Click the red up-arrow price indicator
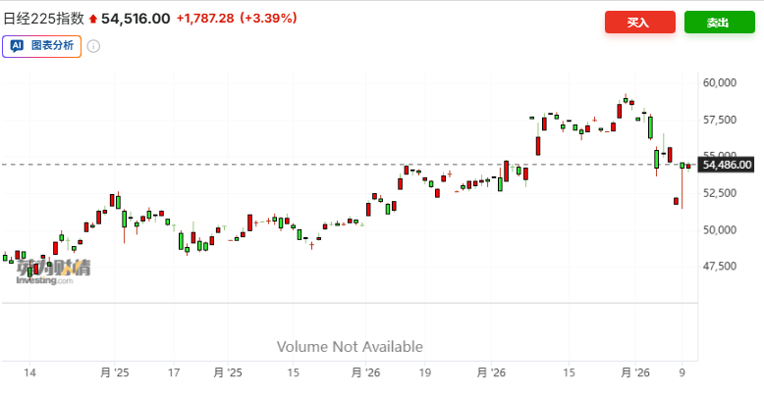764x394 pixels. click(x=92, y=19)
